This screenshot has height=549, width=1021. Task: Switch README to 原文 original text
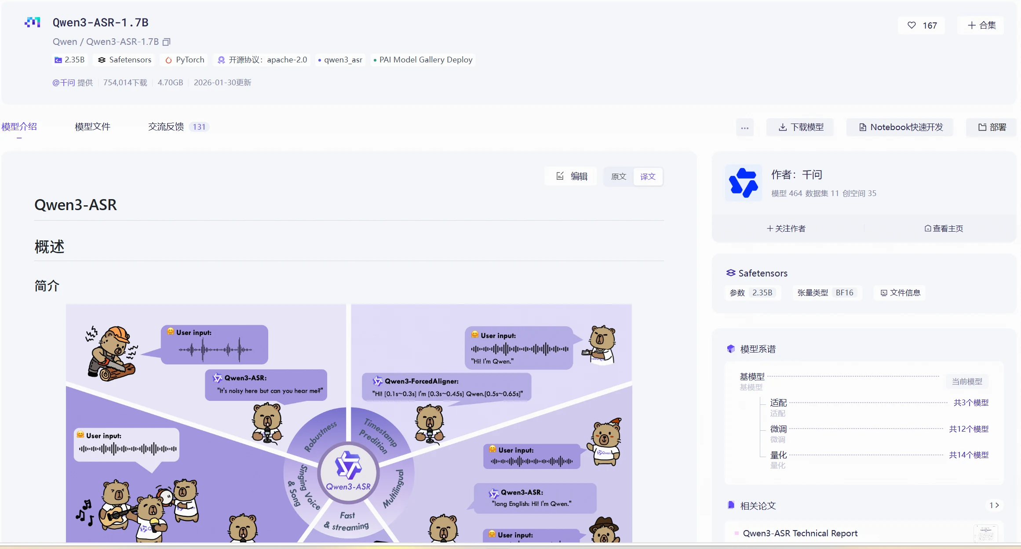coord(619,176)
